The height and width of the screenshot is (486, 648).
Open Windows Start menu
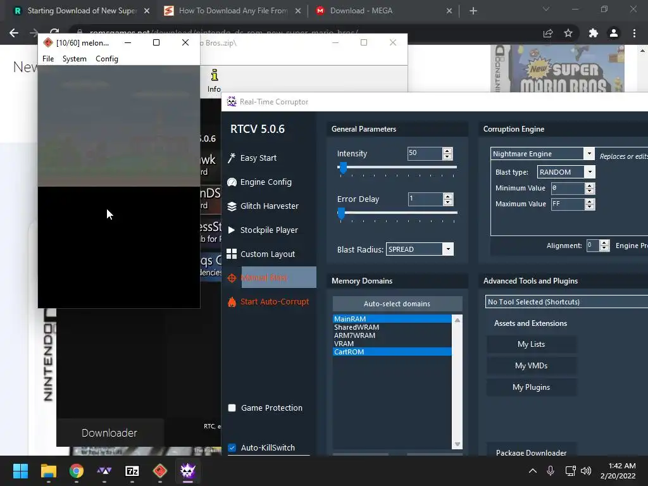(20, 471)
